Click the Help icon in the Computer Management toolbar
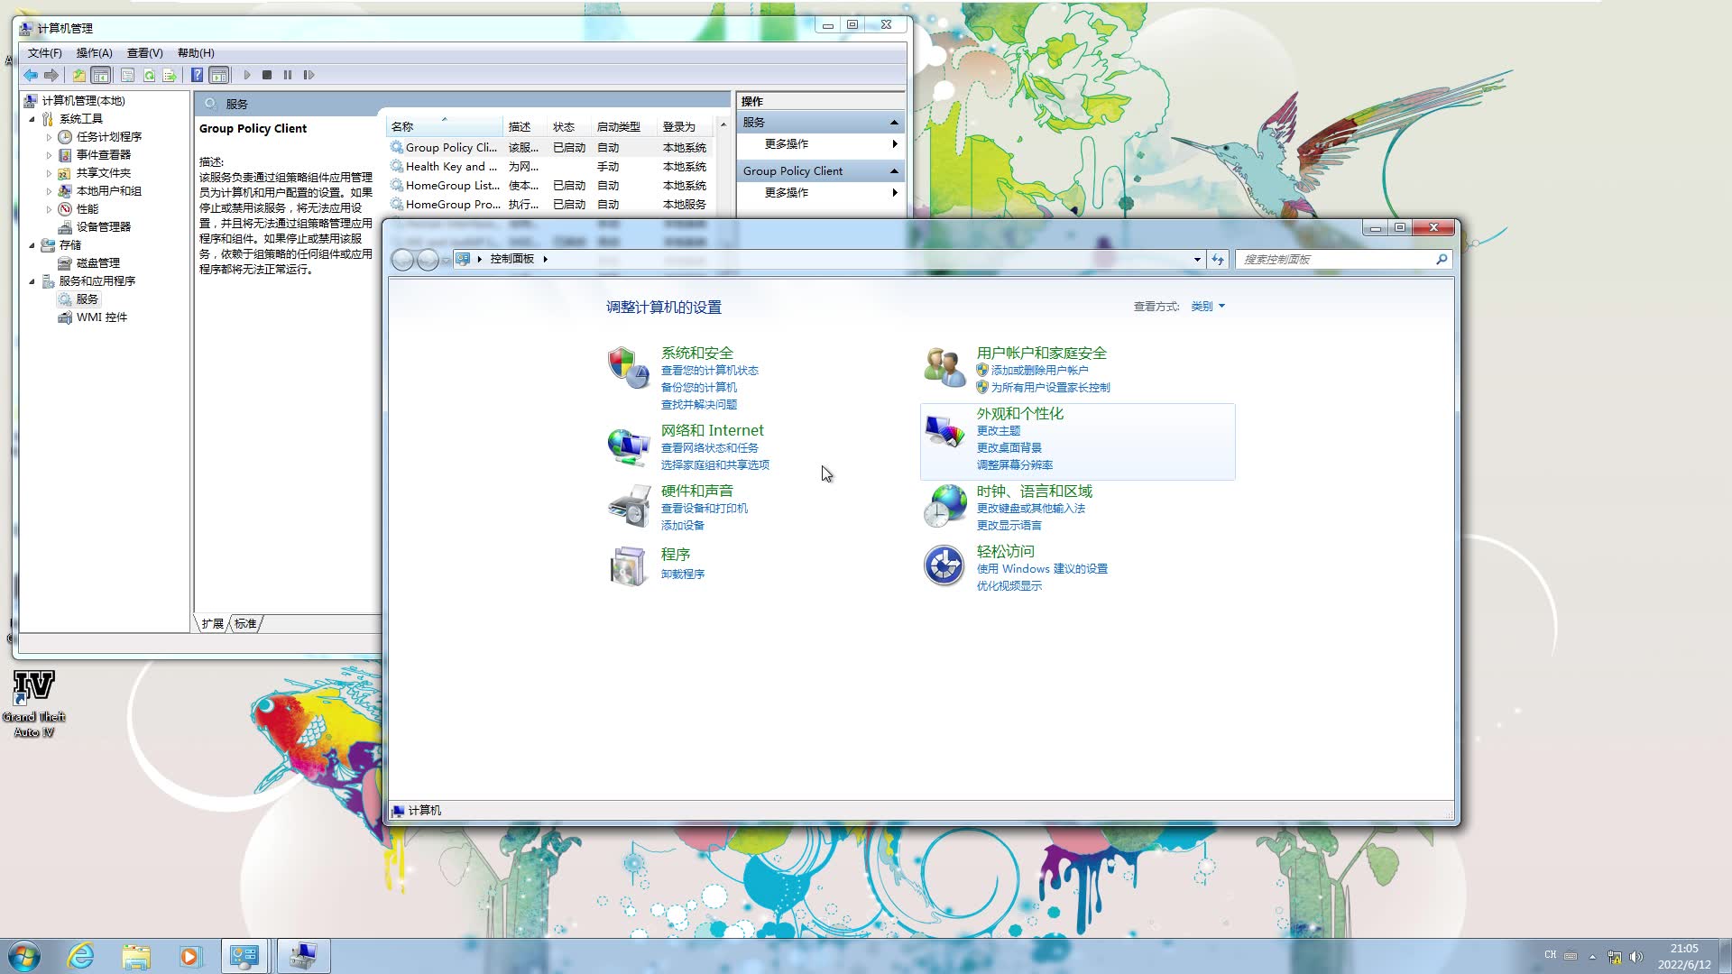 pyautogui.click(x=197, y=75)
